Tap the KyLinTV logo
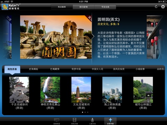Viewport: 167px width, 125px height. point(11,7)
